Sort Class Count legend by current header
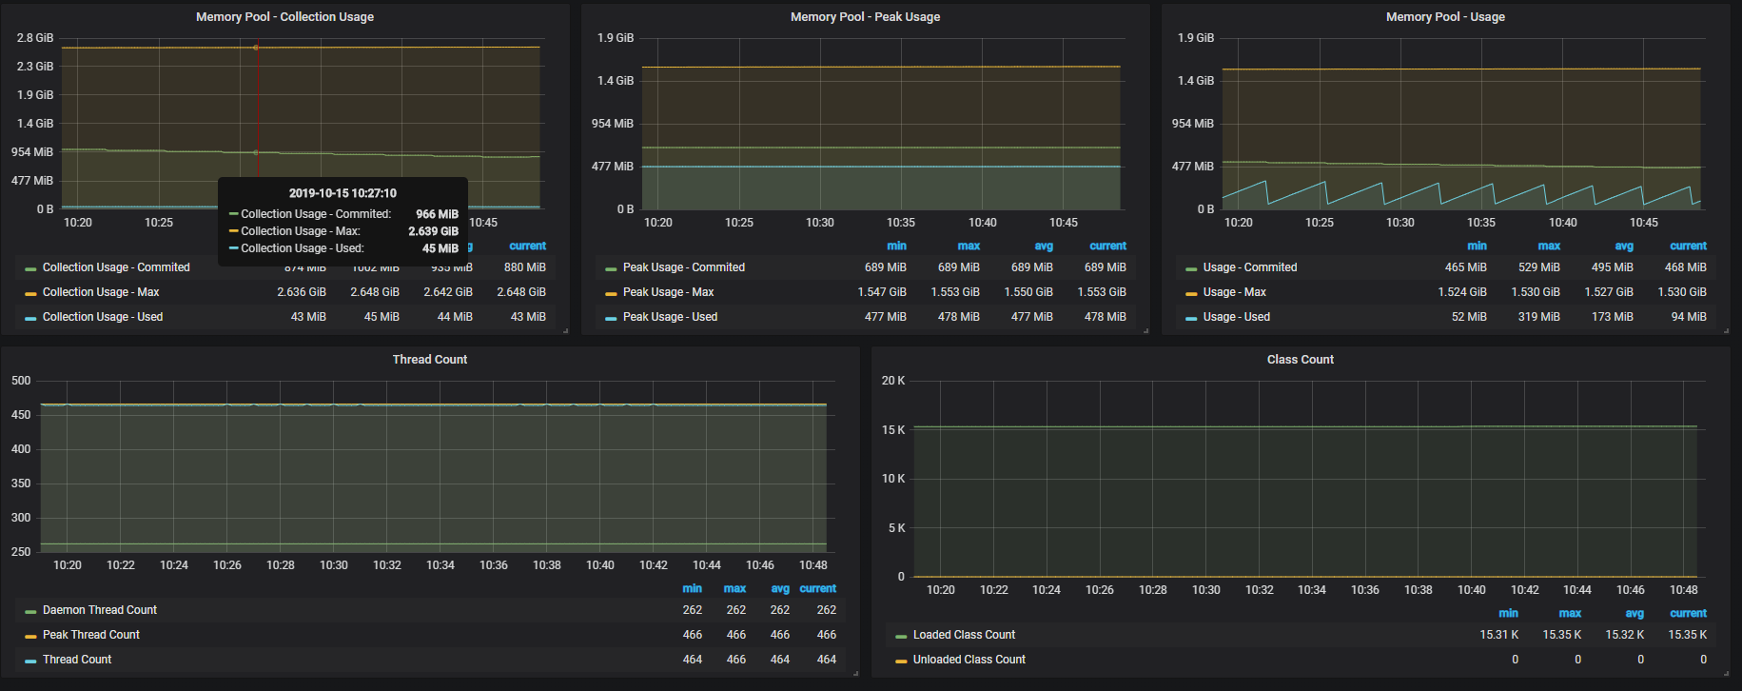The width and height of the screenshot is (1742, 691). tap(1688, 613)
